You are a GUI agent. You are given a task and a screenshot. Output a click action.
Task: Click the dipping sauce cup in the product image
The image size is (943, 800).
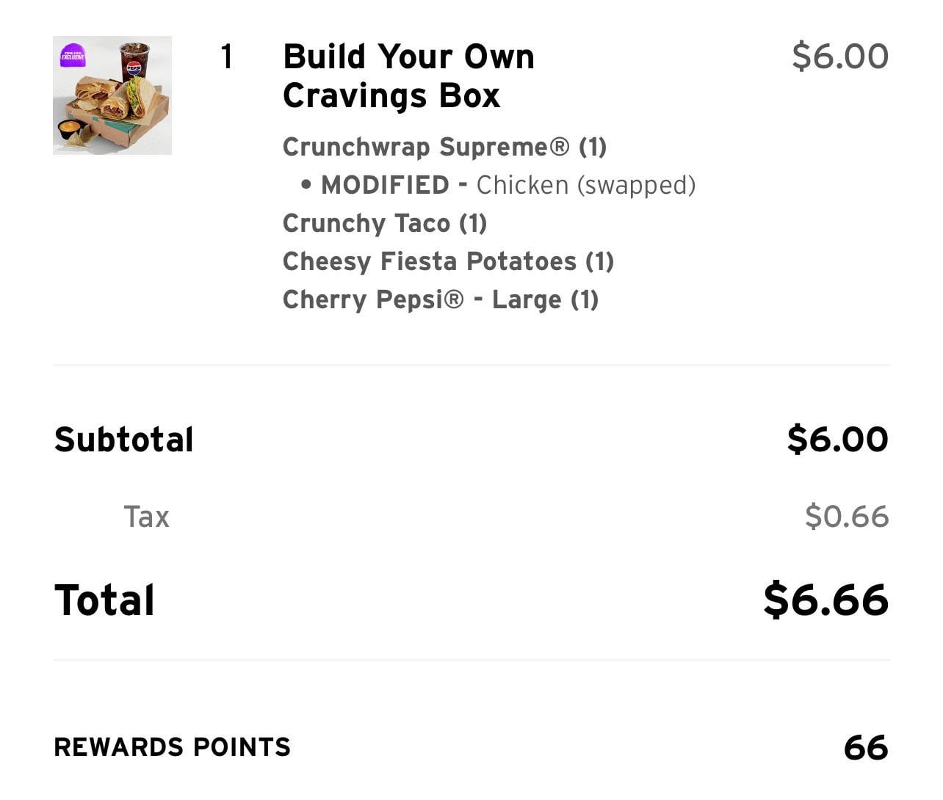coord(70,130)
